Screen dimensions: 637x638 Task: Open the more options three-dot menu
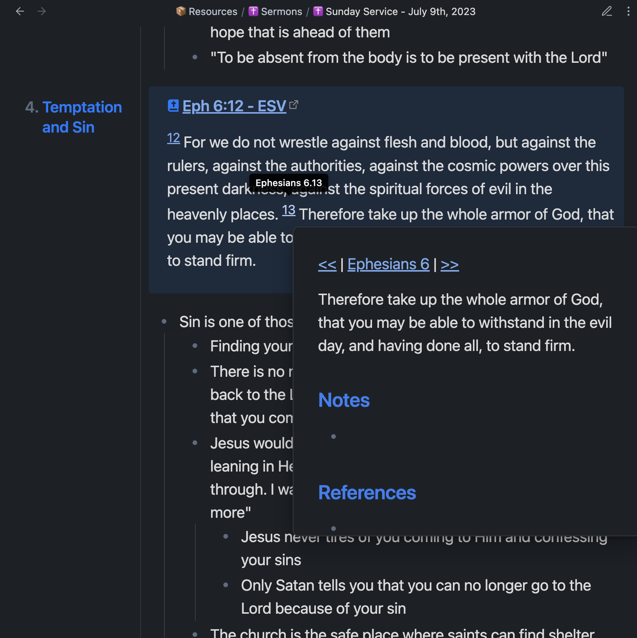pos(628,12)
